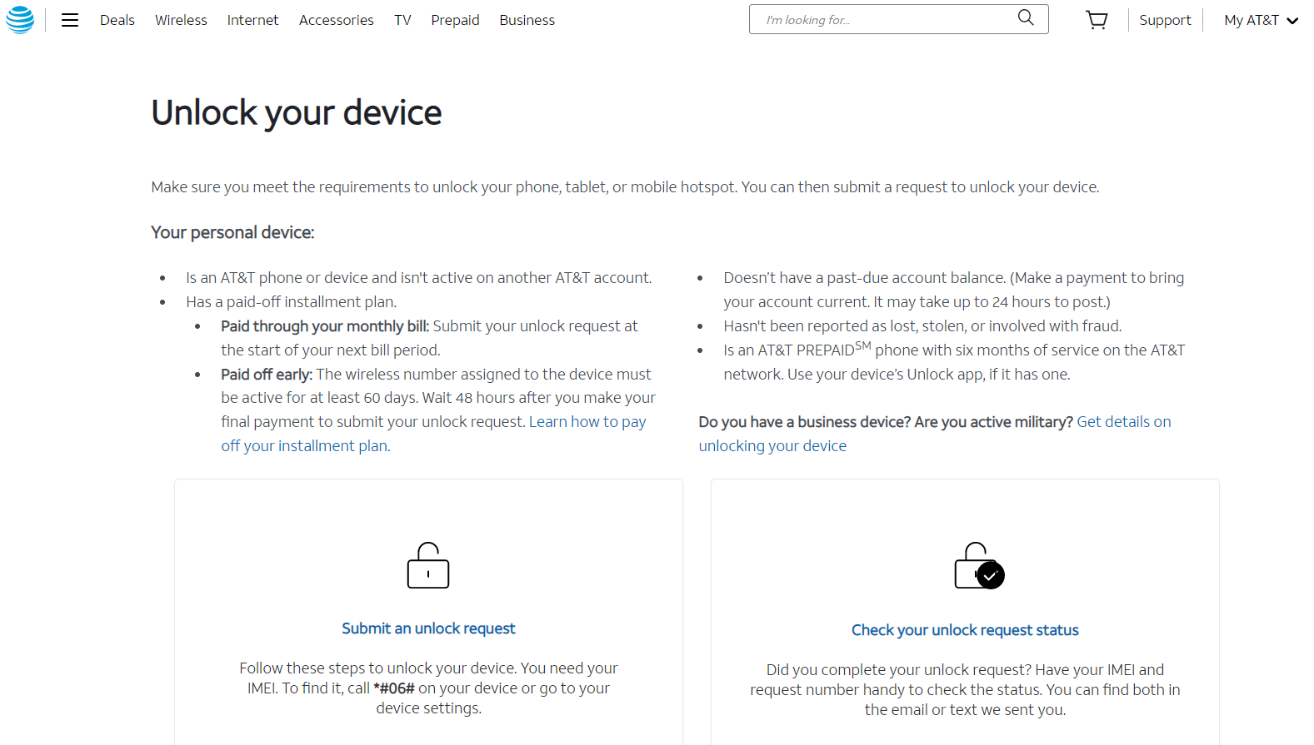
Task: Click the "Paid off early:" bold text
Action: [x=267, y=375]
